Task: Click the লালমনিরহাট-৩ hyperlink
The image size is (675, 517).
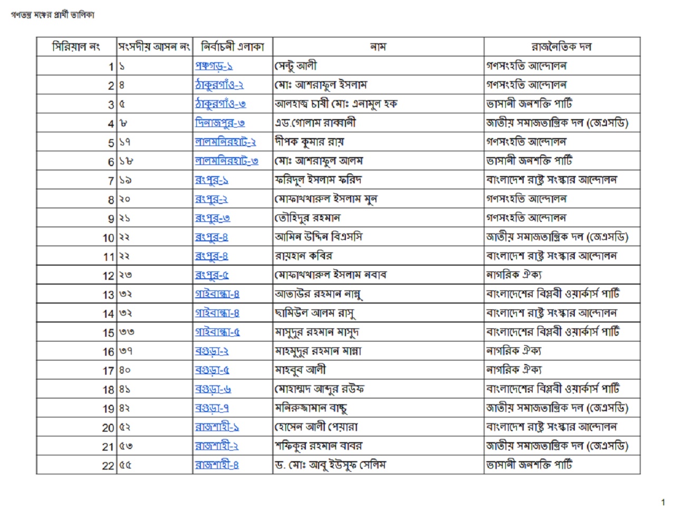Action: pos(226,161)
